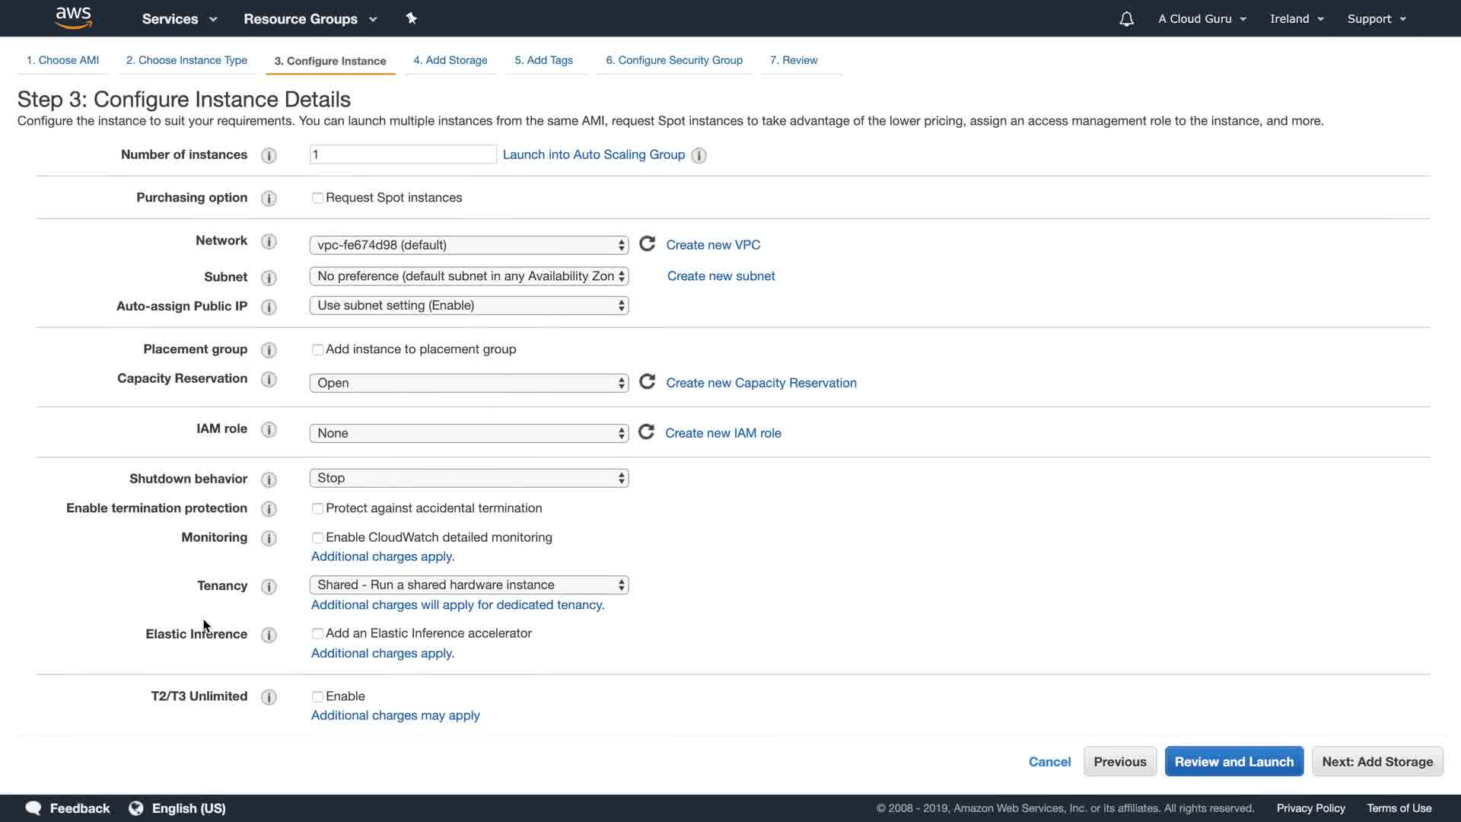Open the notifications bell icon
Viewport: 1461px width, 822px height.
1126,19
